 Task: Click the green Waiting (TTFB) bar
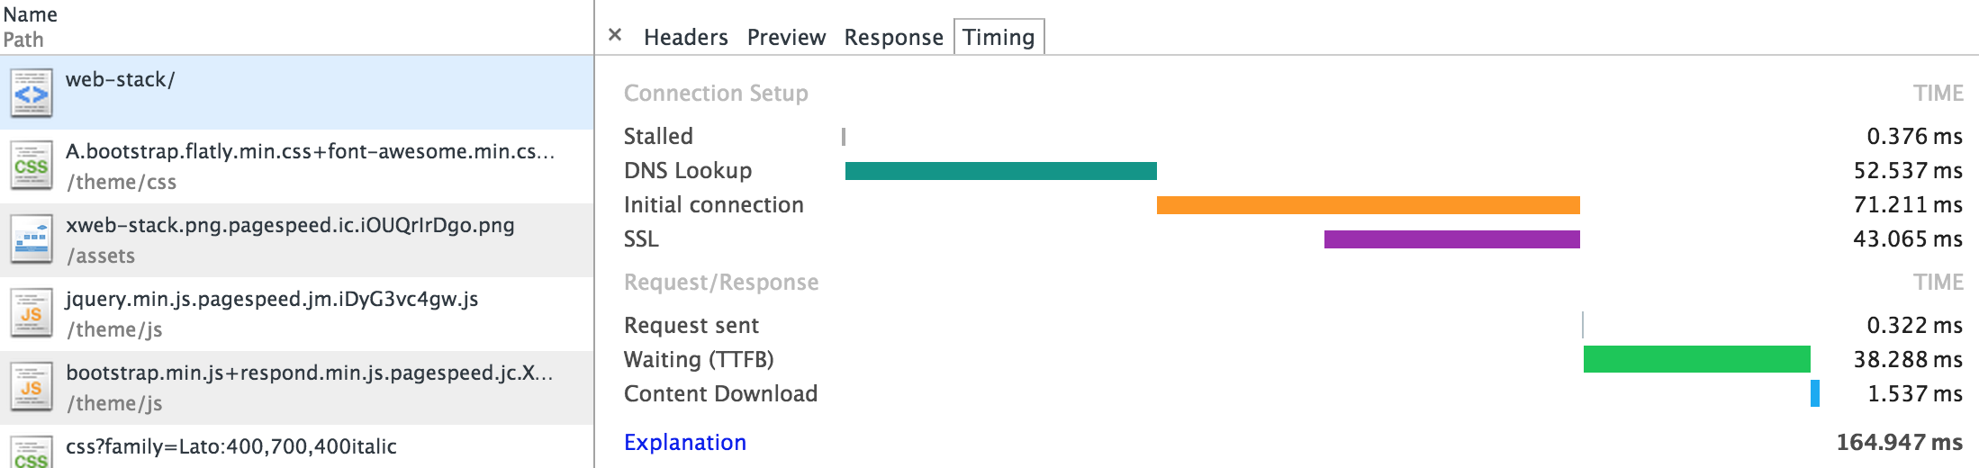pos(1697,359)
